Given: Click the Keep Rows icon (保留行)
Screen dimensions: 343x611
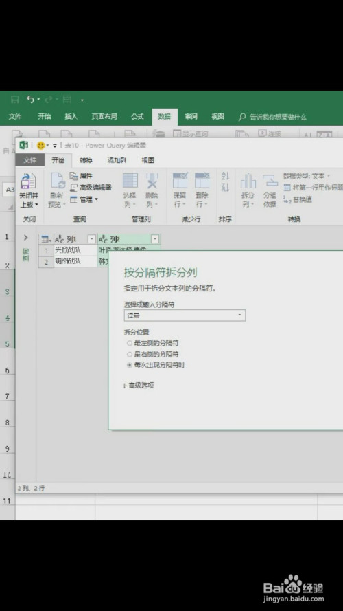Looking at the screenshot, I should (180, 181).
